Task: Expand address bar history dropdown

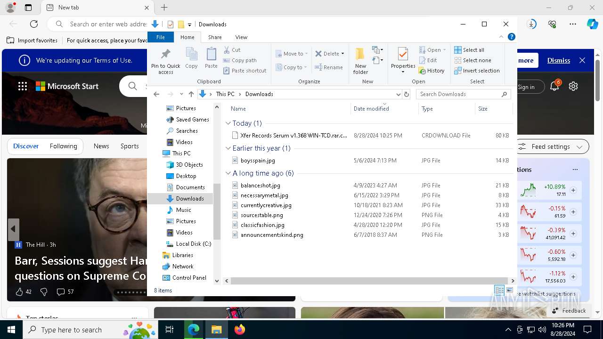Action: pos(399,94)
